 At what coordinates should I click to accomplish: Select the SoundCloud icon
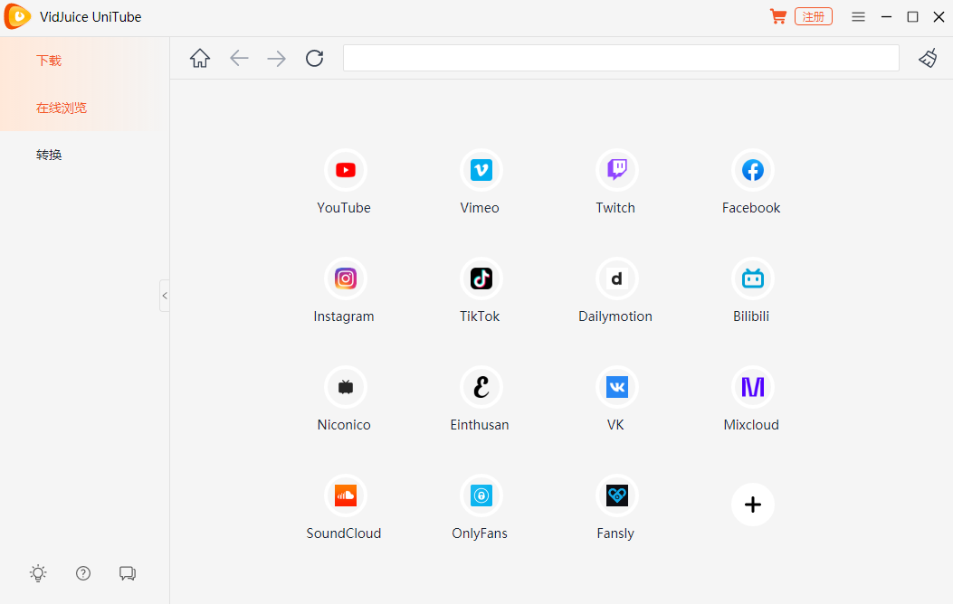pyautogui.click(x=344, y=495)
